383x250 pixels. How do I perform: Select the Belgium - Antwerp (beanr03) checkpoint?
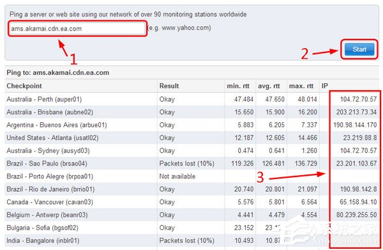click(47, 215)
